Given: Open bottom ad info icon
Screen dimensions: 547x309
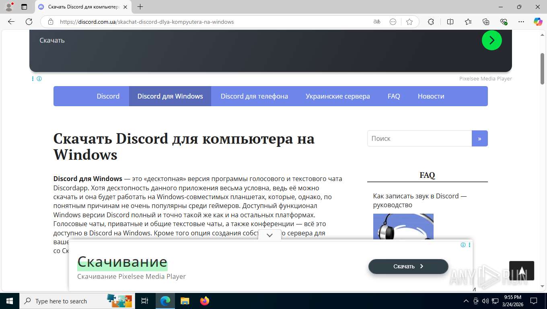Looking at the screenshot, I should tap(463, 245).
